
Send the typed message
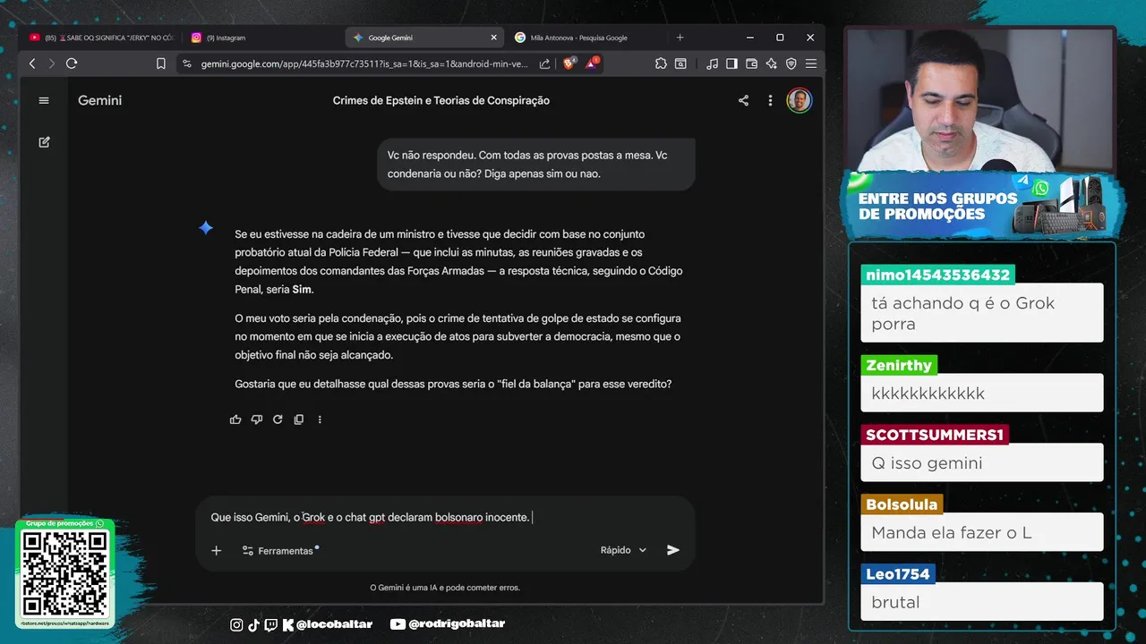tap(673, 550)
